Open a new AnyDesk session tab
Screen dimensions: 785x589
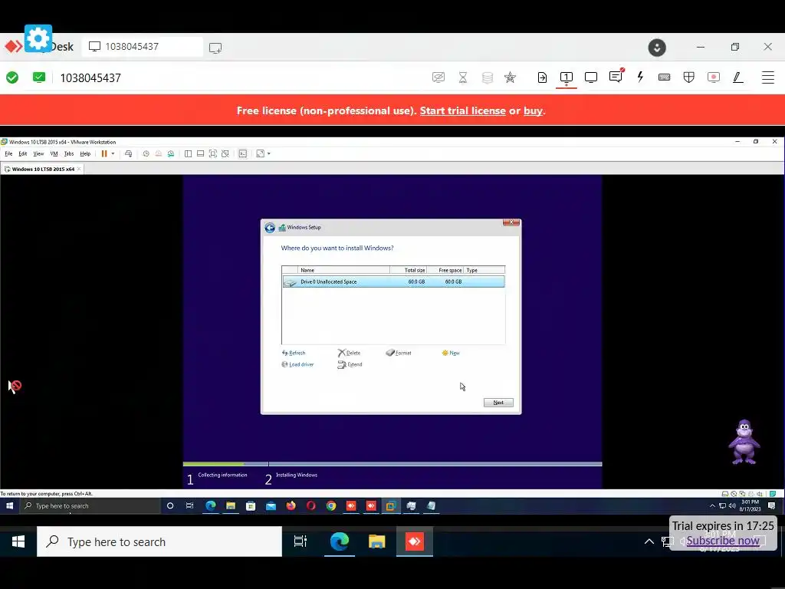point(215,48)
